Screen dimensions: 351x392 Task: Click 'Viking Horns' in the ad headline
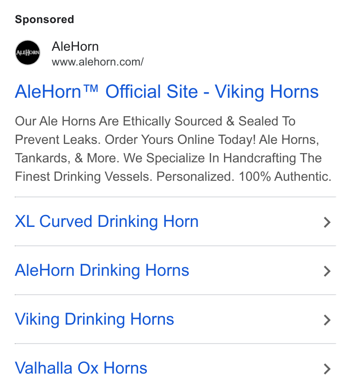click(266, 91)
